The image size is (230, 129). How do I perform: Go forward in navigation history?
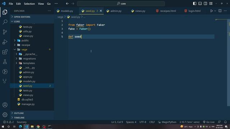tap(73, 4)
